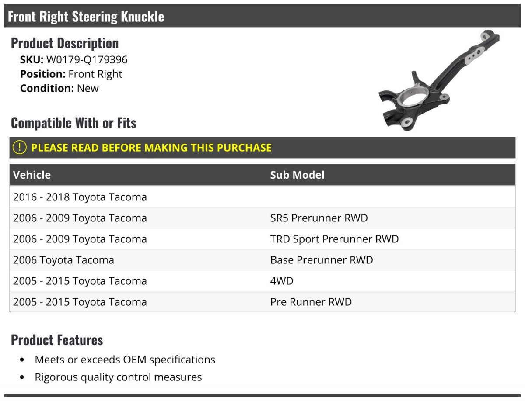This screenshot has width=525, height=401.
Task: Open the steering knuckle product image
Action: click(439, 81)
